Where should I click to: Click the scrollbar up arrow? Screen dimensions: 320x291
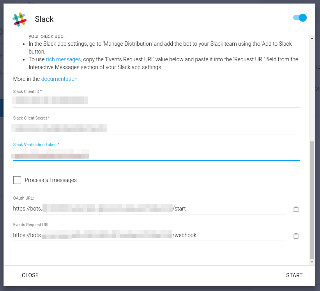click(x=312, y=38)
